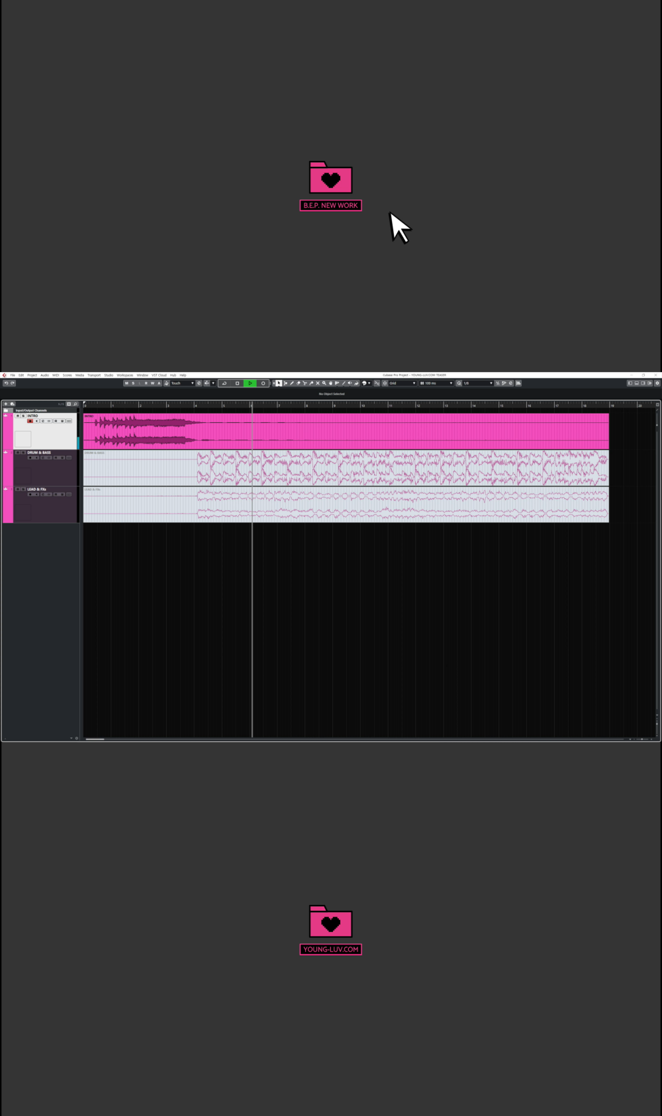
Task: Toggle the transport Cycle loop button
Action: point(224,383)
